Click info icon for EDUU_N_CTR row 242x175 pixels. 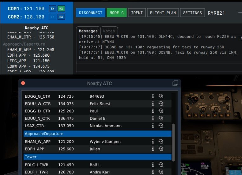(x=153, y=118)
